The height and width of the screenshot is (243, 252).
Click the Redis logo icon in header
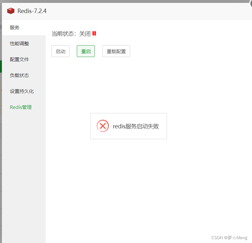pos(11,11)
